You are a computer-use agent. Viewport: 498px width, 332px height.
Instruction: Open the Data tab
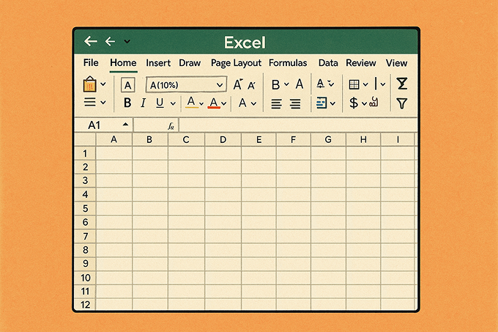(328, 63)
